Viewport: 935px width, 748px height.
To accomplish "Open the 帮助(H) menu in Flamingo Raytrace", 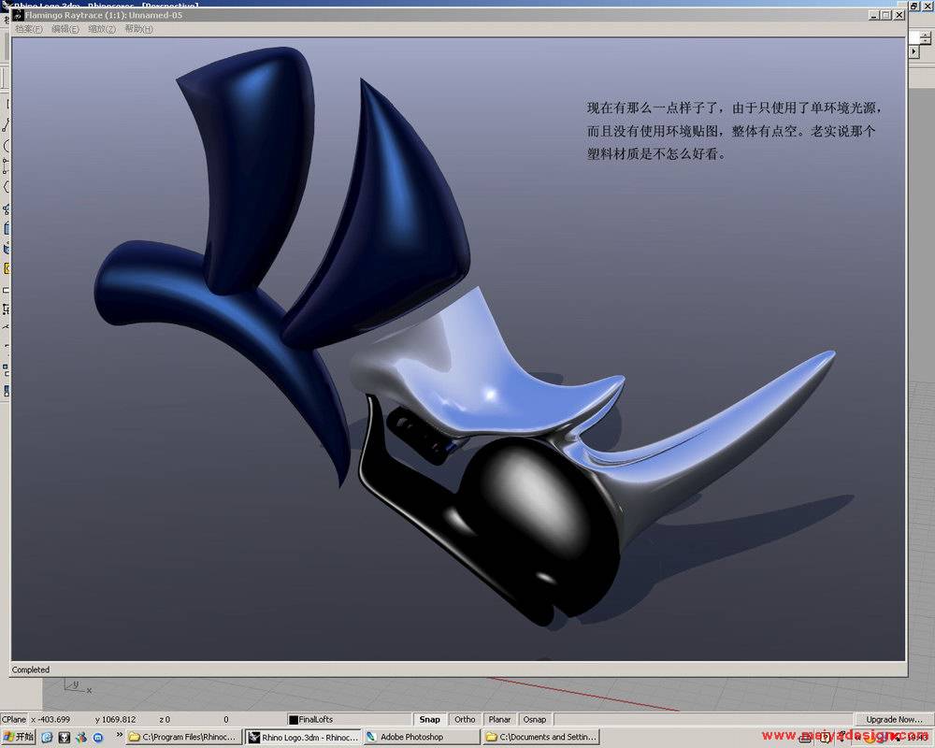I will tap(139, 29).
